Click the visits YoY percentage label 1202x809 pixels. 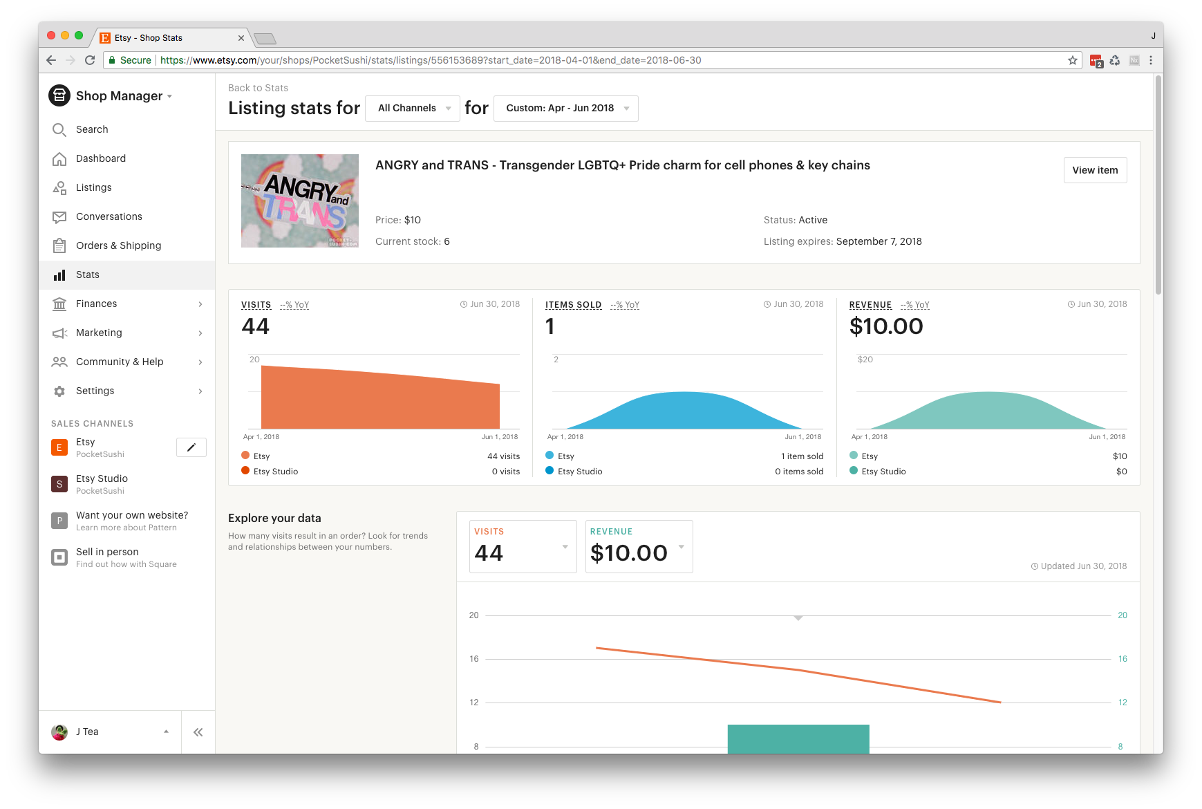pyautogui.click(x=294, y=305)
